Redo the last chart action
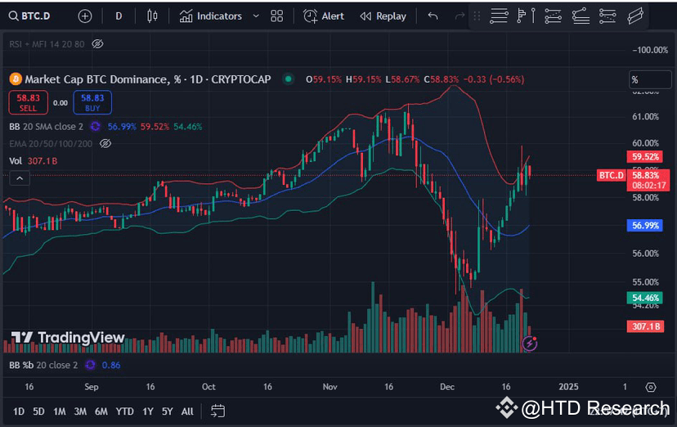The image size is (677, 427). pyautogui.click(x=460, y=16)
